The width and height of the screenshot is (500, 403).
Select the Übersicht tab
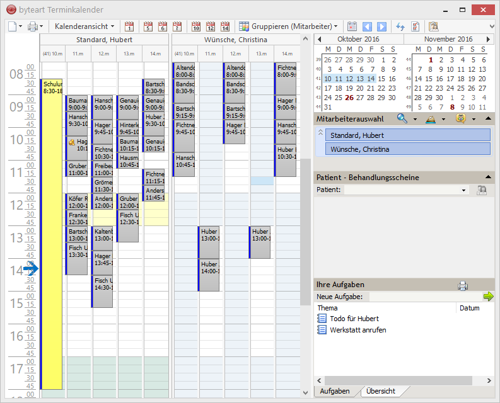pyautogui.click(x=381, y=391)
